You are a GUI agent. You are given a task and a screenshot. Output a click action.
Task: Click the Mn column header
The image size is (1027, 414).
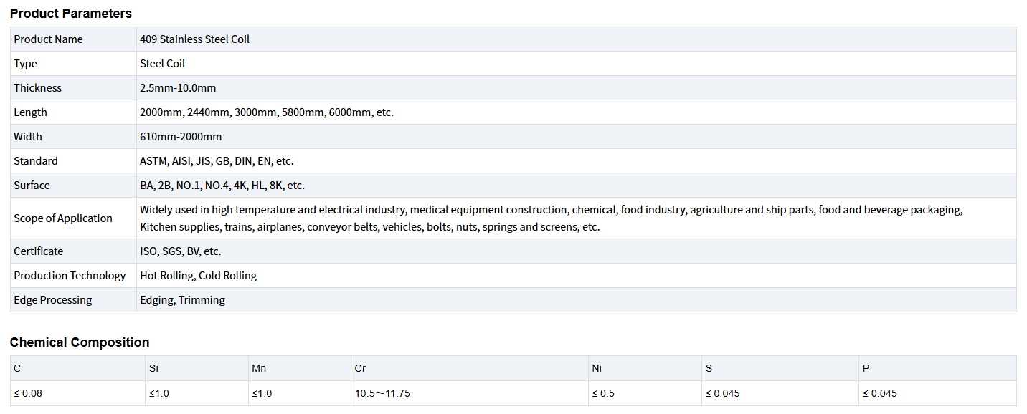pos(259,369)
